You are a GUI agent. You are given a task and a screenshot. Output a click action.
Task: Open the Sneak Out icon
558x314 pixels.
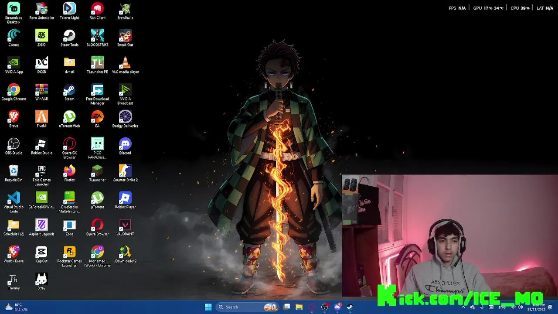pos(125,38)
